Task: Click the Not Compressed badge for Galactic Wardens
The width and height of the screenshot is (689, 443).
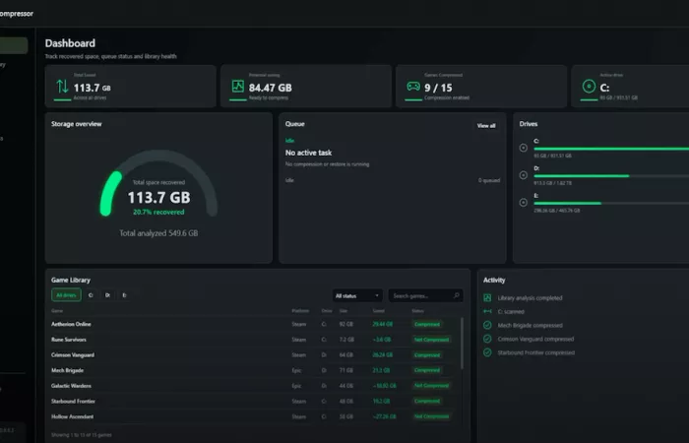Action: [431, 386]
